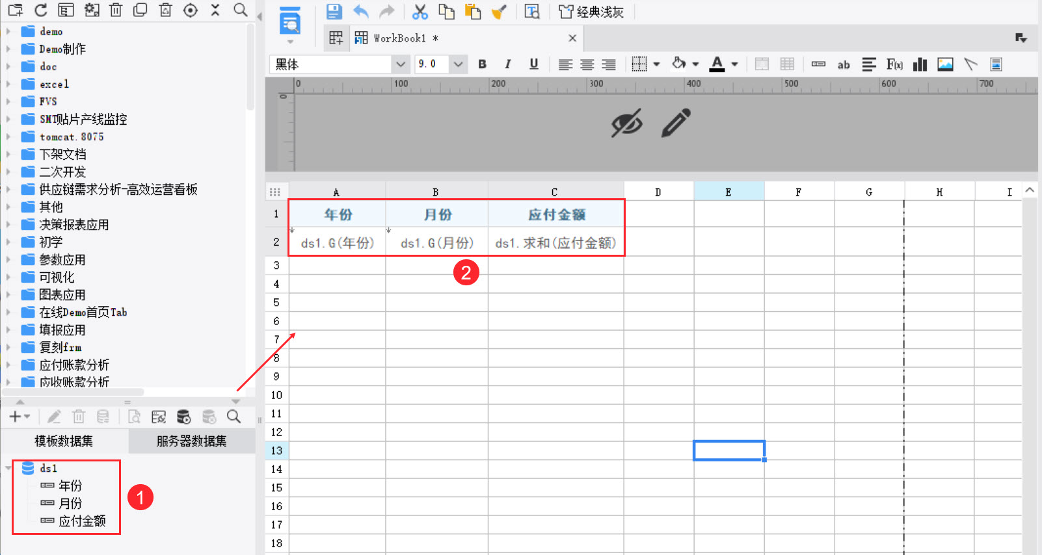The width and height of the screenshot is (1042, 555).
Task: Search templates with top magnifier icon
Action: [x=241, y=10]
